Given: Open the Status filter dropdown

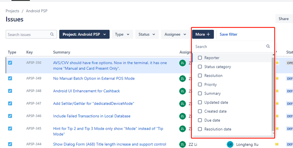Looking at the screenshot, I should [x=147, y=34].
